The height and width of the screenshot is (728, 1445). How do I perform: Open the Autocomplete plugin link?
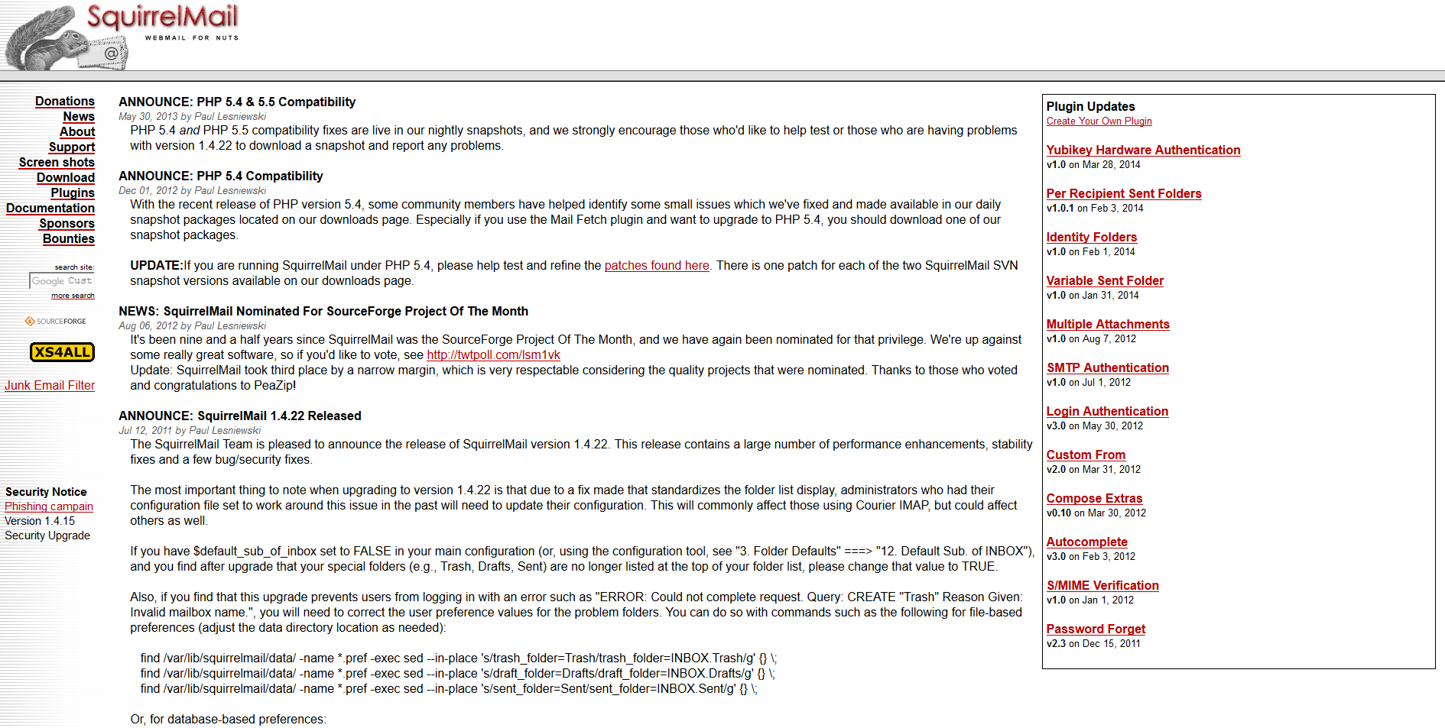click(x=1087, y=542)
